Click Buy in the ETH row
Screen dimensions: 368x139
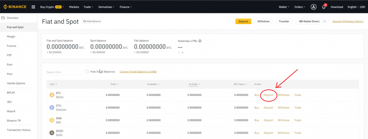click(257, 108)
